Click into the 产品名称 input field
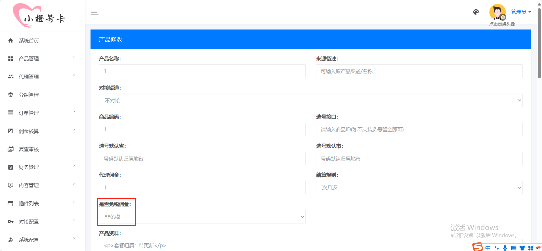The image size is (542, 251). click(202, 71)
